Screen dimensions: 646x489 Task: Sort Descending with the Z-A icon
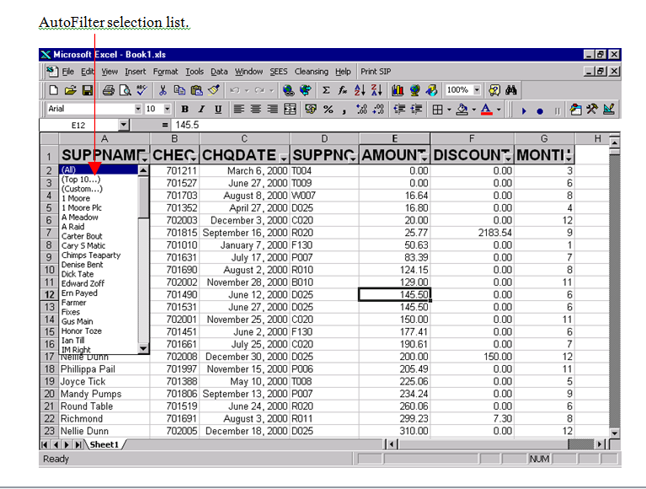(x=376, y=90)
